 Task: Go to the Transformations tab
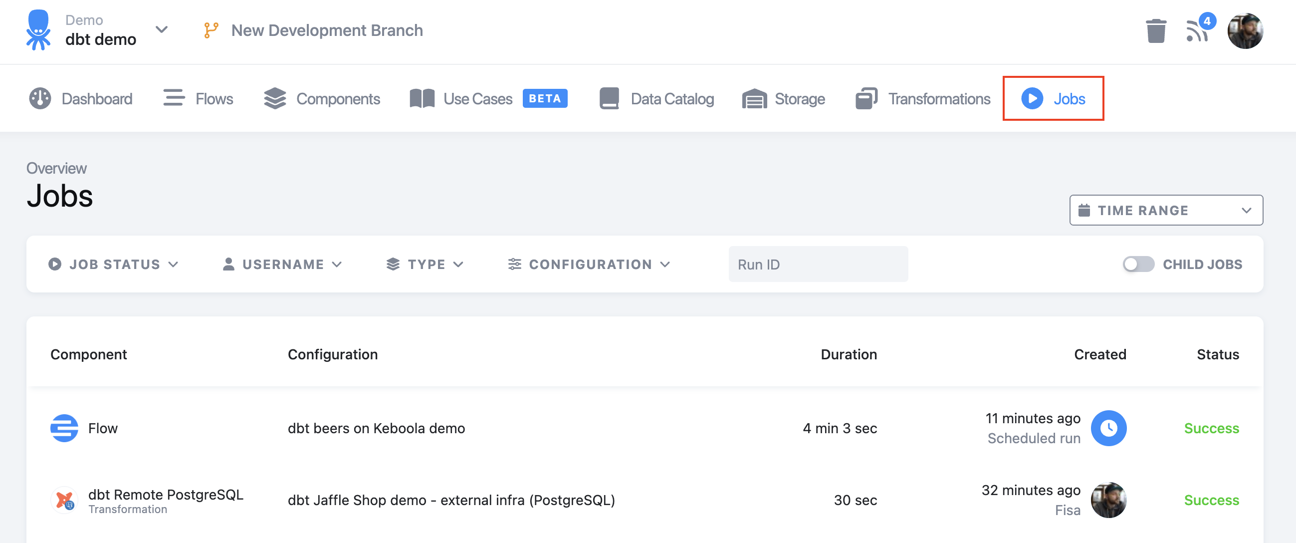(x=923, y=98)
